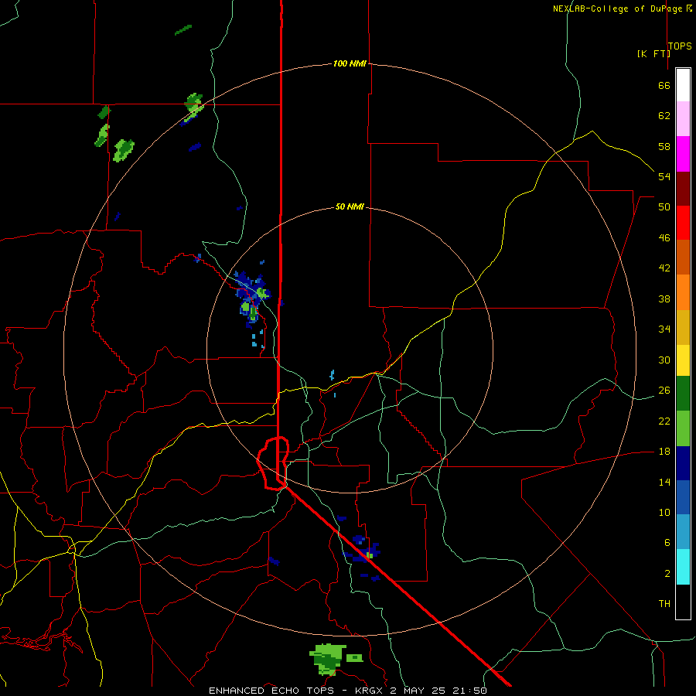The height and width of the screenshot is (696, 696).
Task: Click the 38 legend value
Action: (664, 299)
